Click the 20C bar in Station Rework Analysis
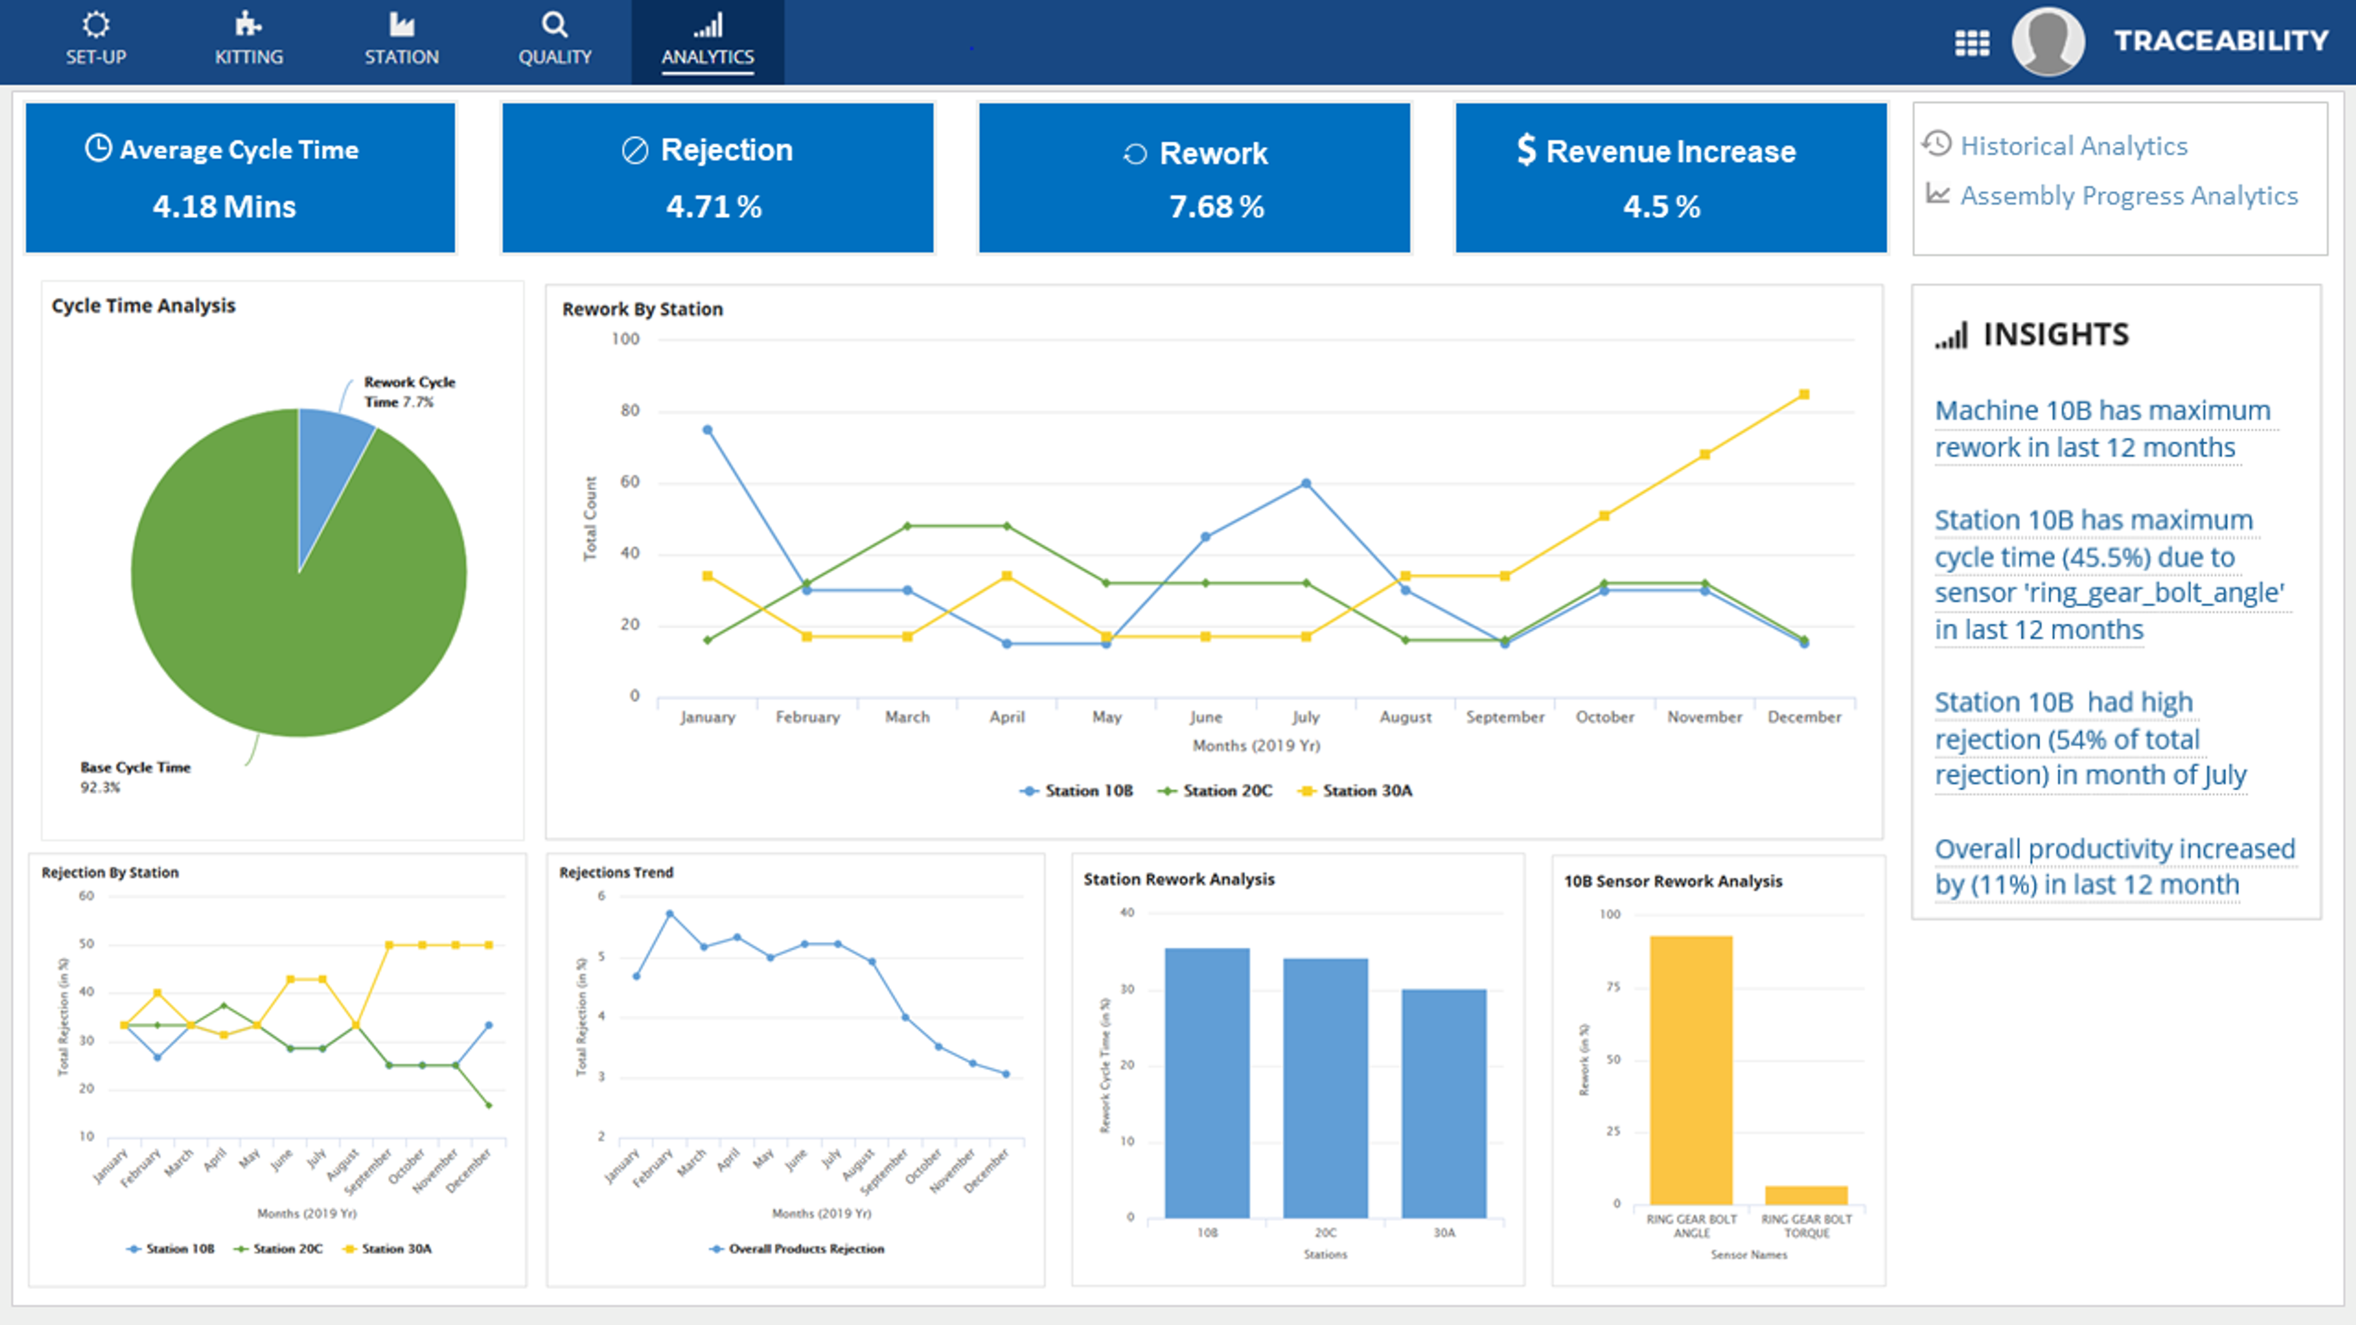 [1325, 1088]
